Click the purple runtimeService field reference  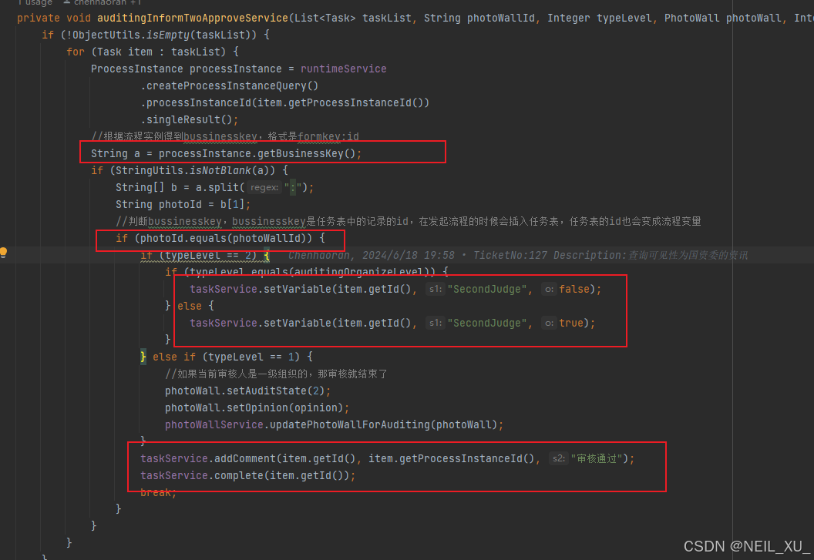tap(343, 69)
